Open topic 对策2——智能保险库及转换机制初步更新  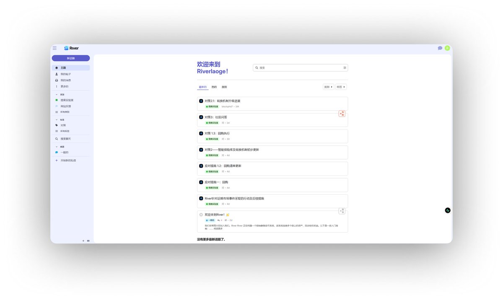click(x=232, y=150)
